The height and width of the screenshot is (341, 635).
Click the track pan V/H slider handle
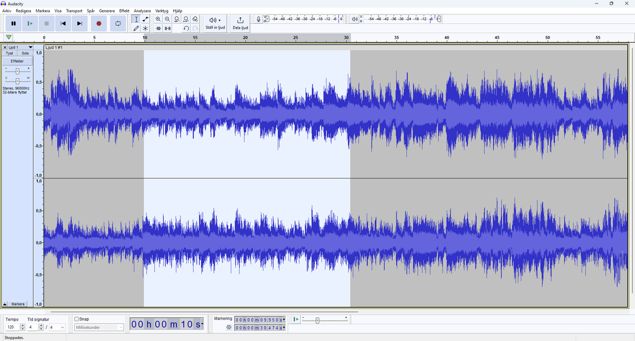(17, 80)
